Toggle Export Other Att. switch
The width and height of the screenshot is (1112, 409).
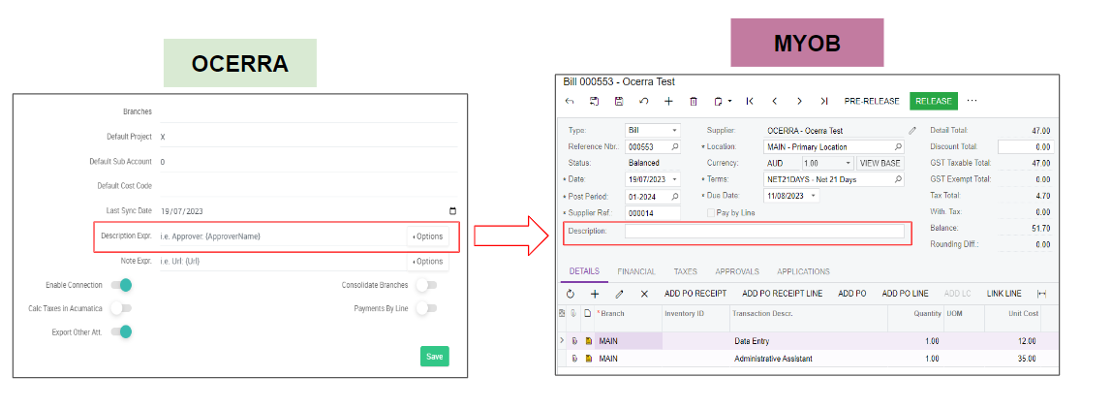click(x=121, y=331)
